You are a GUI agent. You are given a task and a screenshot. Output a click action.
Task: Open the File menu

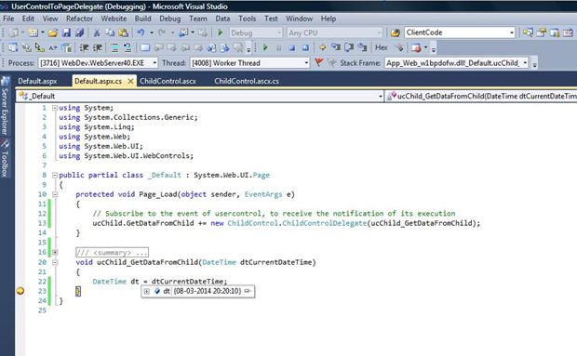8,19
